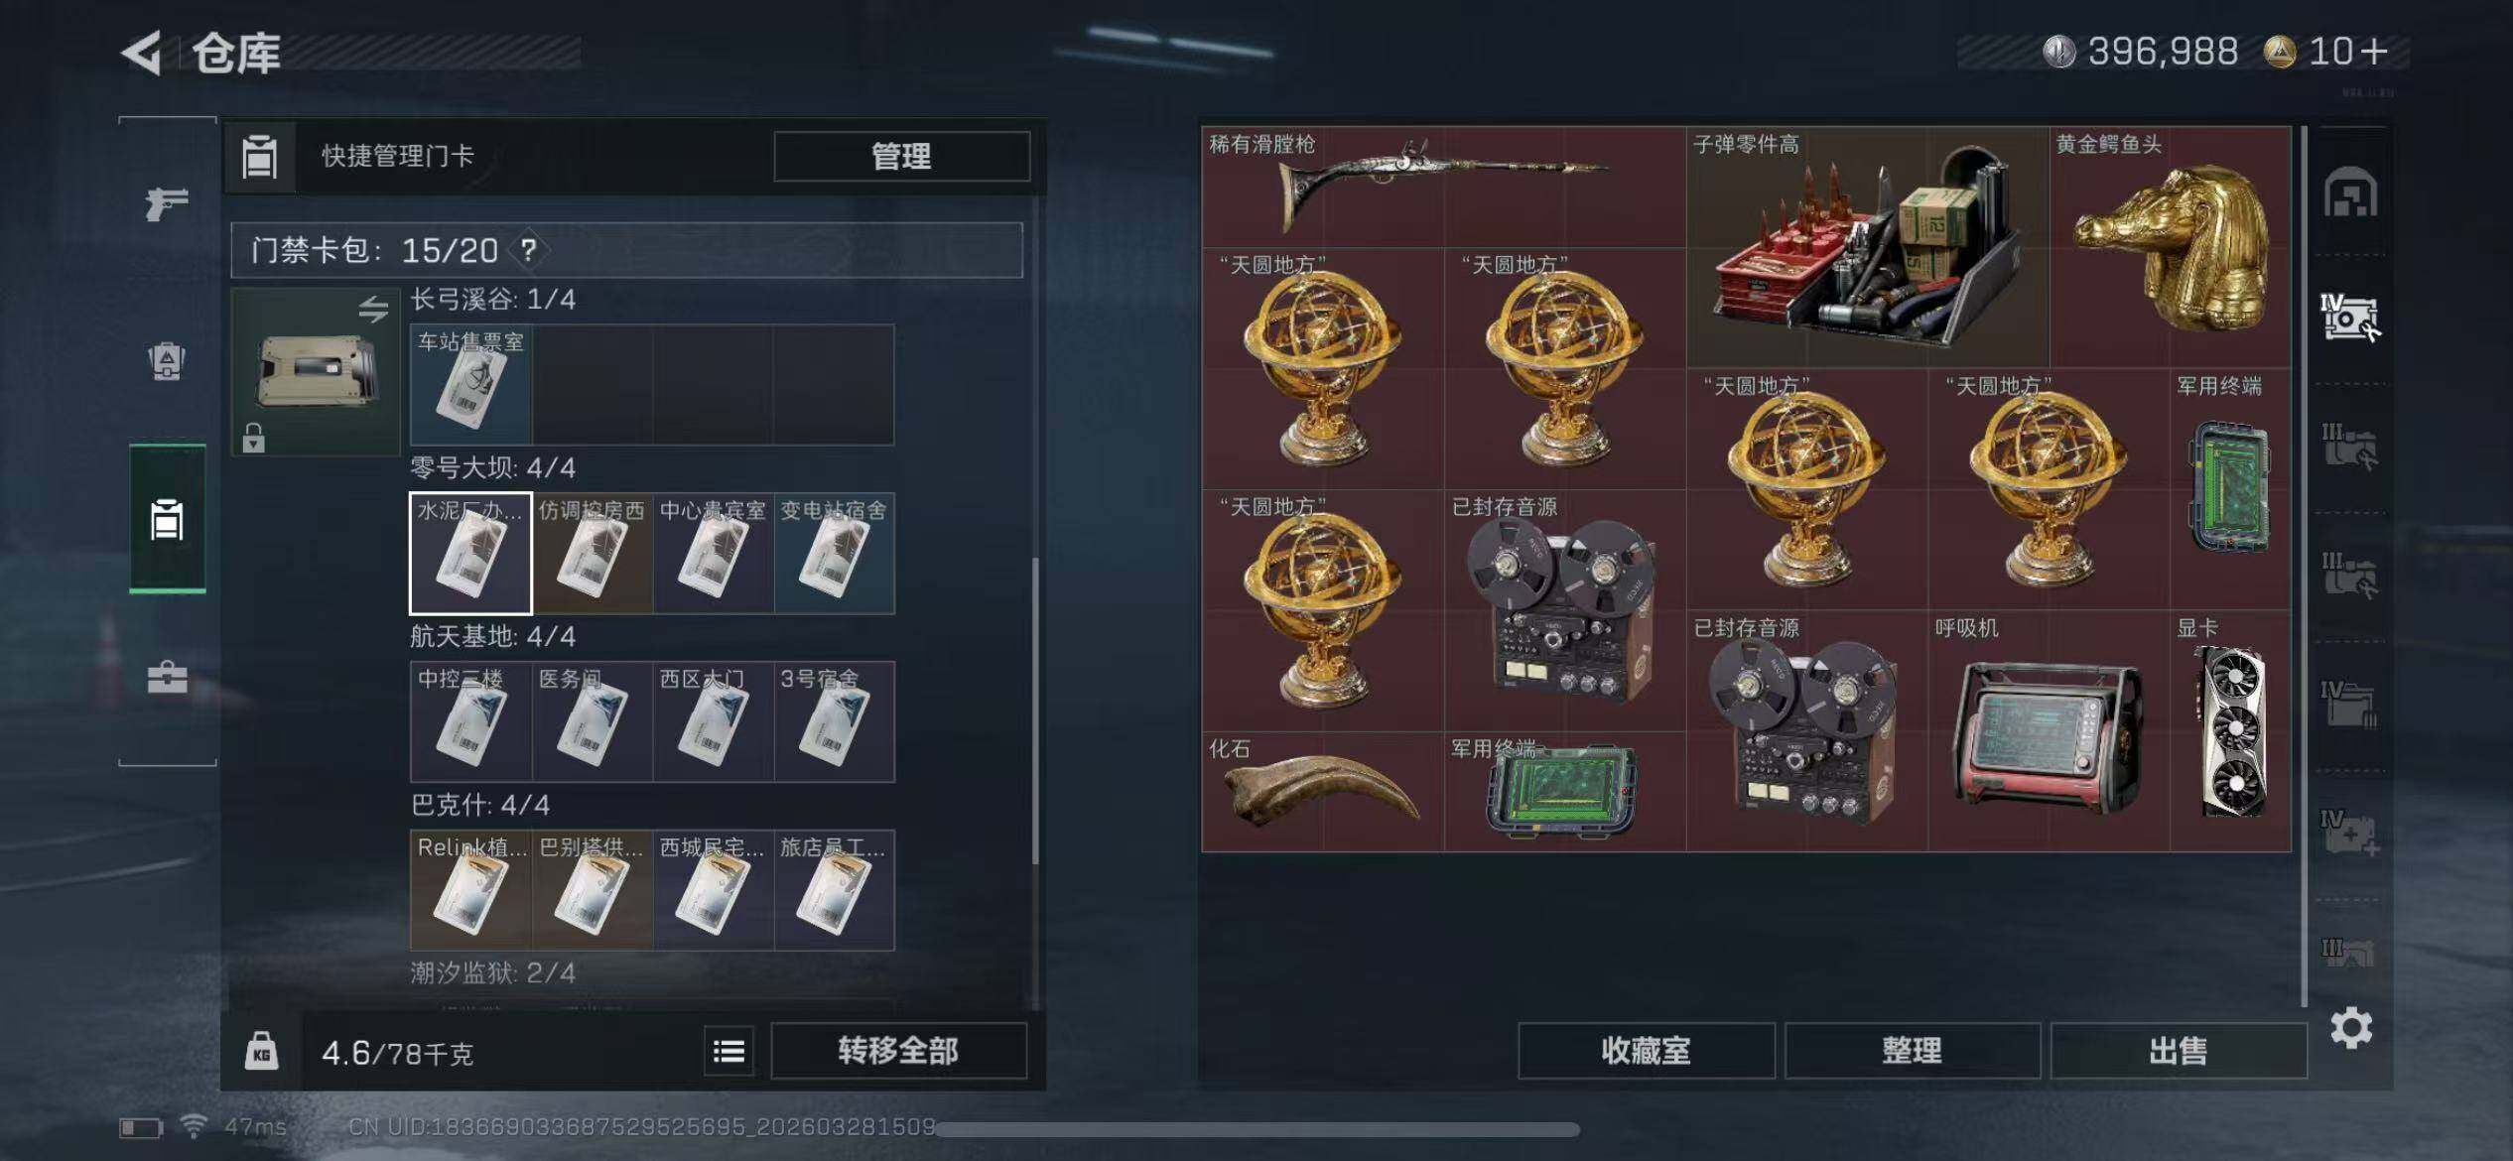Select the main warehouse icon at right top

pos(2350,193)
